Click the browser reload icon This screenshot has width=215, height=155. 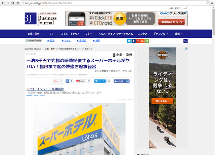12,3
